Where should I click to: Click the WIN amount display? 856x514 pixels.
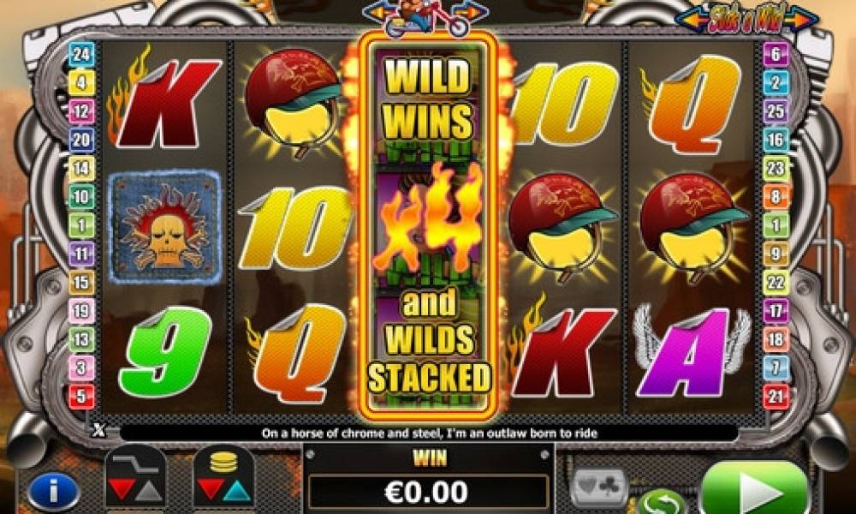click(428, 492)
